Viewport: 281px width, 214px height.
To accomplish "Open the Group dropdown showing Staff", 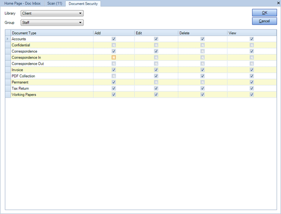I will tap(52, 22).
